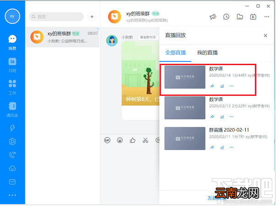Click the xy profile avatar

[x=12, y=16]
